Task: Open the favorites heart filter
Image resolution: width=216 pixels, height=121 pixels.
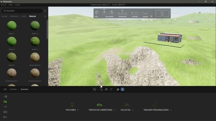Action: 45,16
